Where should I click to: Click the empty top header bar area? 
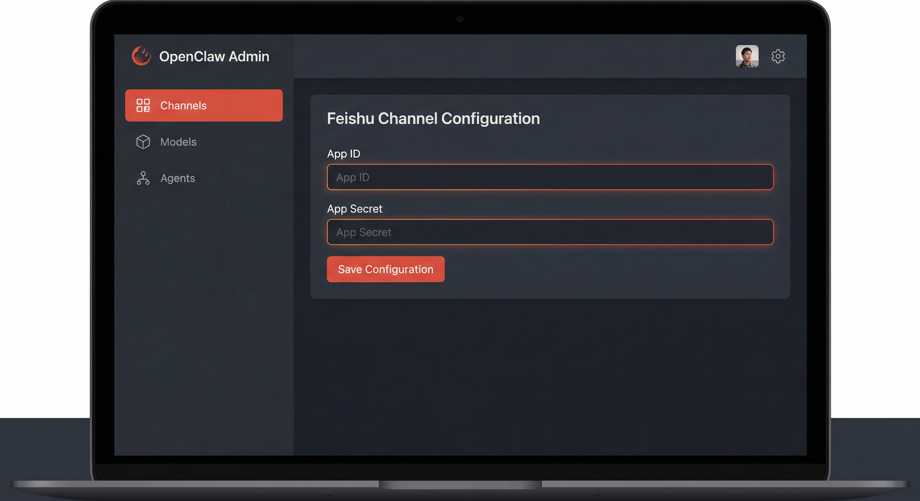point(500,56)
